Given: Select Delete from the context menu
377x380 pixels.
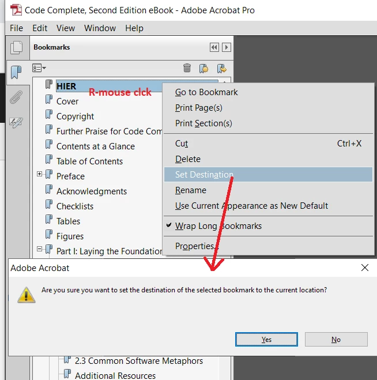Looking at the screenshot, I should coord(268,159).
